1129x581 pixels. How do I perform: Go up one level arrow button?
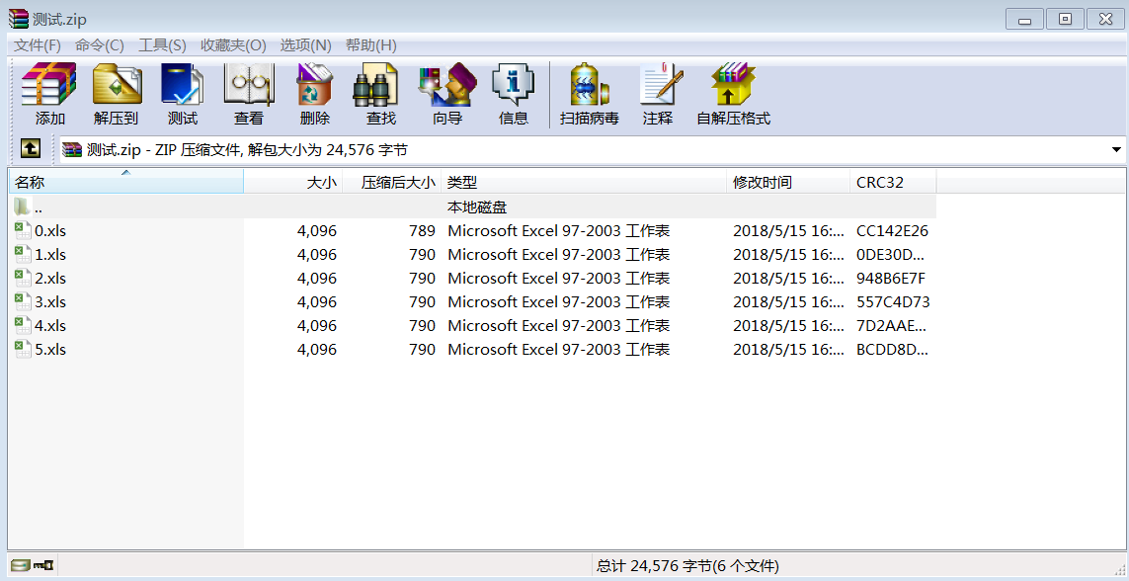[x=30, y=149]
